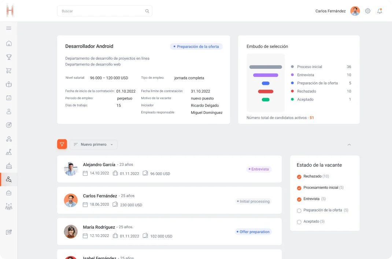392x259 pixels.
Task: Click the red Rechazado funnel bar
Action: point(266,91)
